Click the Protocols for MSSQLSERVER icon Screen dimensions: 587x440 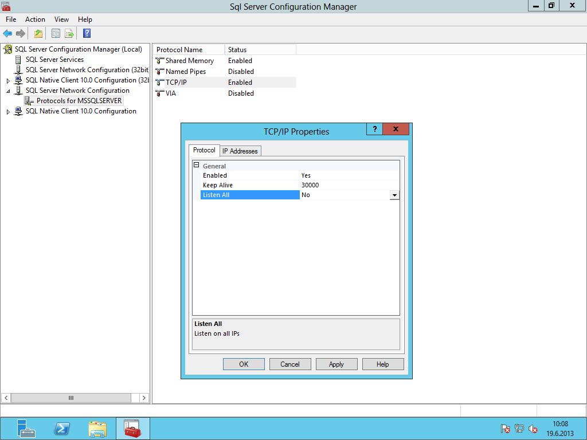click(x=29, y=101)
